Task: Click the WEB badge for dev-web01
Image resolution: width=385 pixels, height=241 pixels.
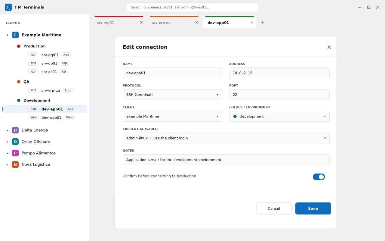Action: pos(33,117)
